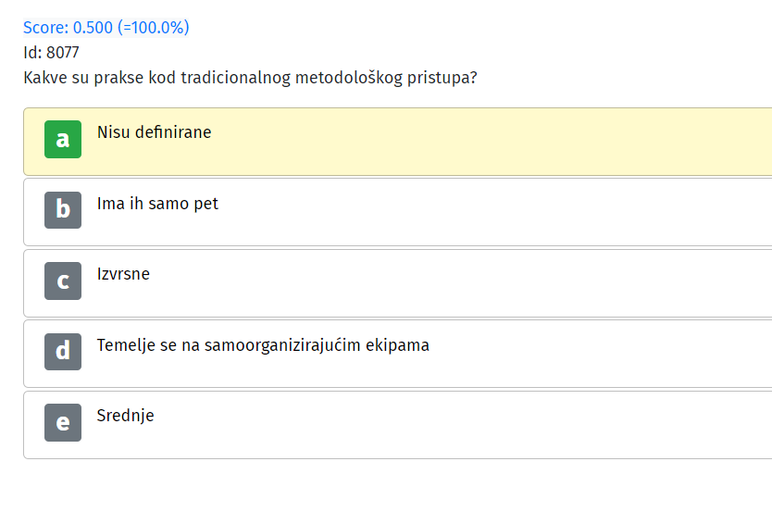Image resolution: width=772 pixels, height=524 pixels.
Task: Click empty area of option b row
Action: tap(492, 212)
